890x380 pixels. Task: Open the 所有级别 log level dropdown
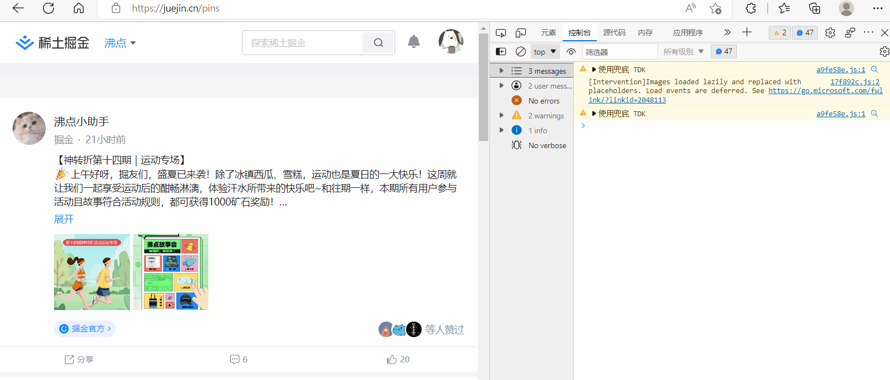point(683,52)
